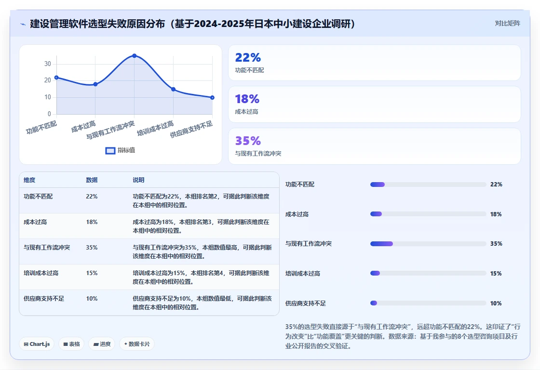Screen dimensions: 540x370
Task: Click the 数据 column header
Action: 92,180
